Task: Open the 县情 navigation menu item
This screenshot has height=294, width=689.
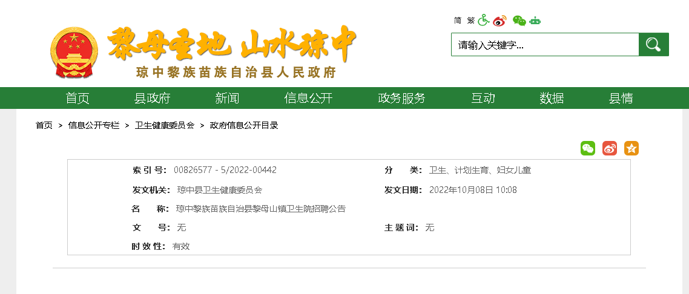Action: [x=621, y=98]
